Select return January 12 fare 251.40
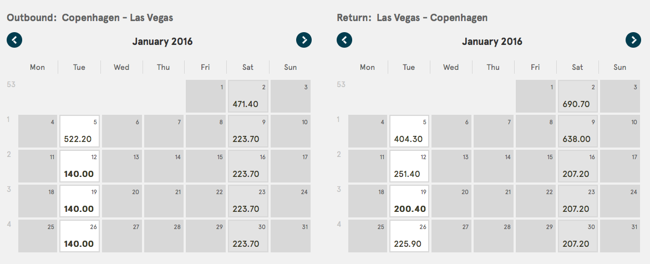 pos(409,166)
